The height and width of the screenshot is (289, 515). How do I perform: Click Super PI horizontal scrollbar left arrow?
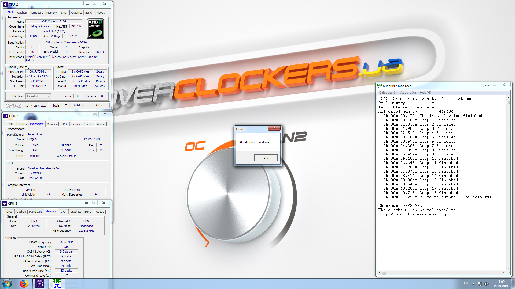379,273
